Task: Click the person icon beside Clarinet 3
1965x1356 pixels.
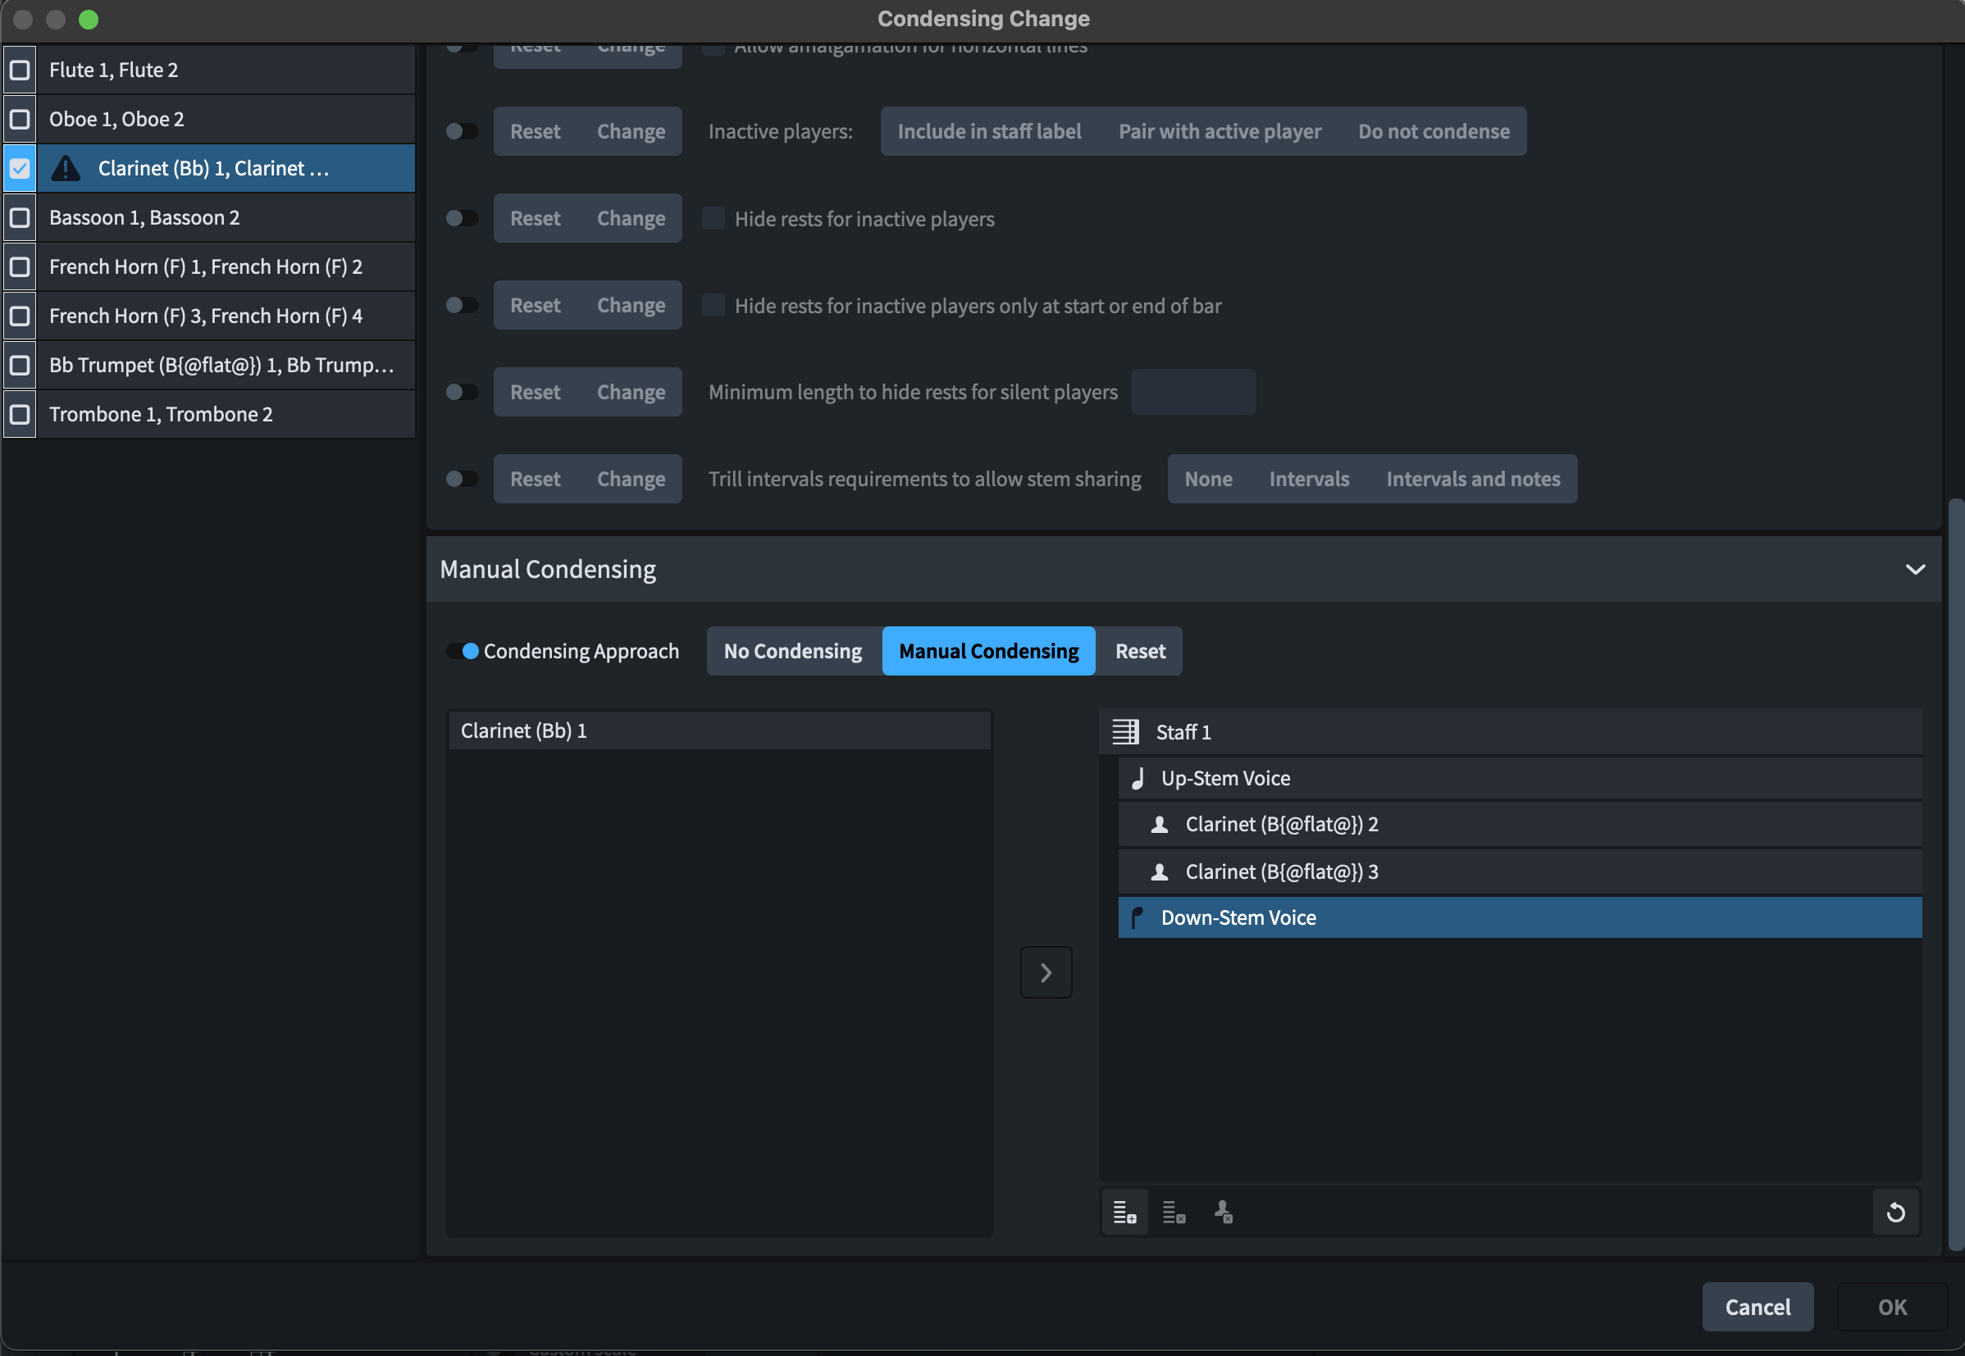Action: [x=1159, y=871]
